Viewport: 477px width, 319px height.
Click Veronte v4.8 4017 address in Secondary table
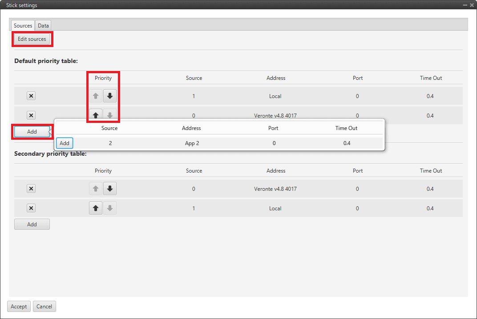275,189
